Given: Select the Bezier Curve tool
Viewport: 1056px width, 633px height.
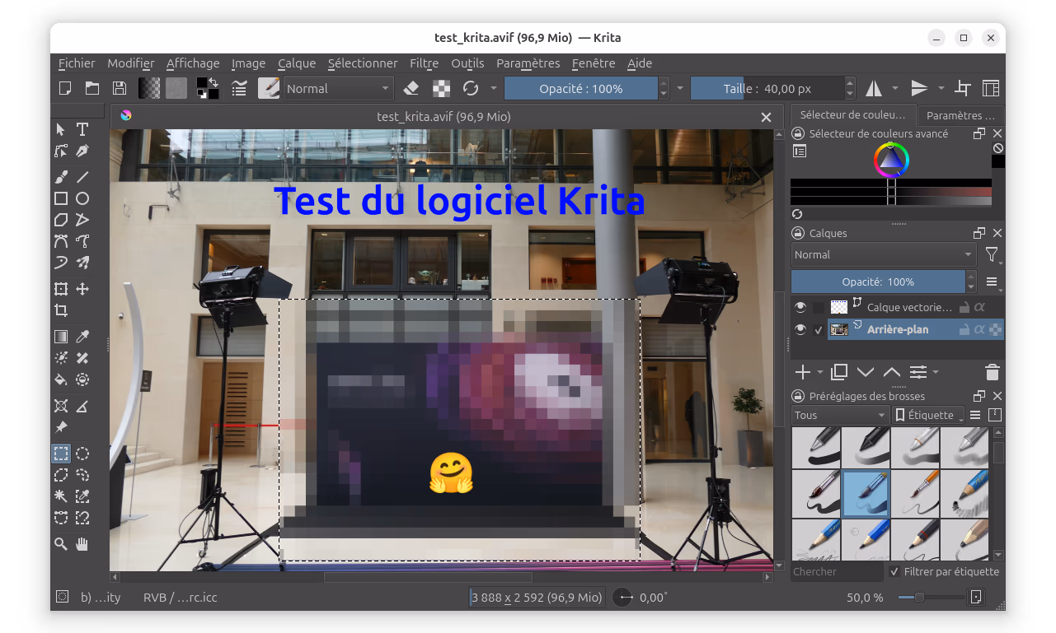Looking at the screenshot, I should click(61, 241).
